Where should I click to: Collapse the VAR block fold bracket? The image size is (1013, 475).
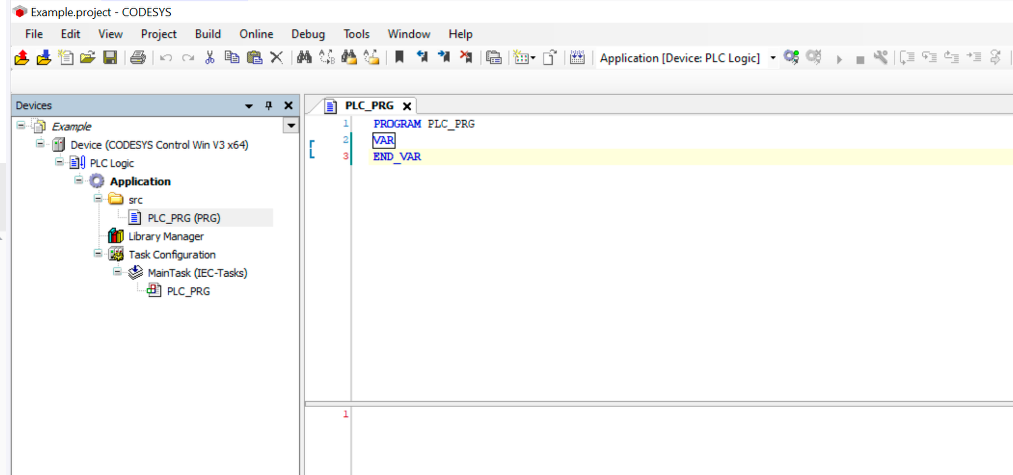(312, 149)
